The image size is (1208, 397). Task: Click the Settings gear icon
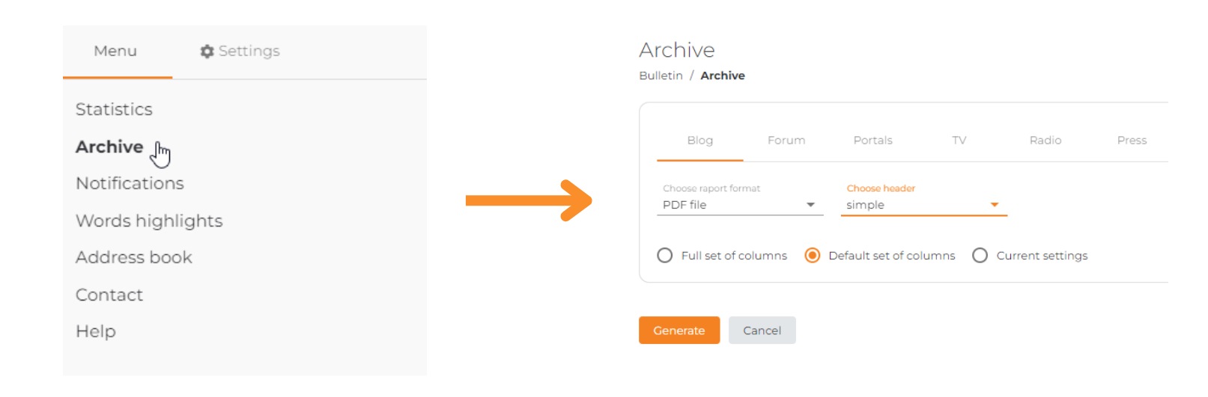coord(207,52)
